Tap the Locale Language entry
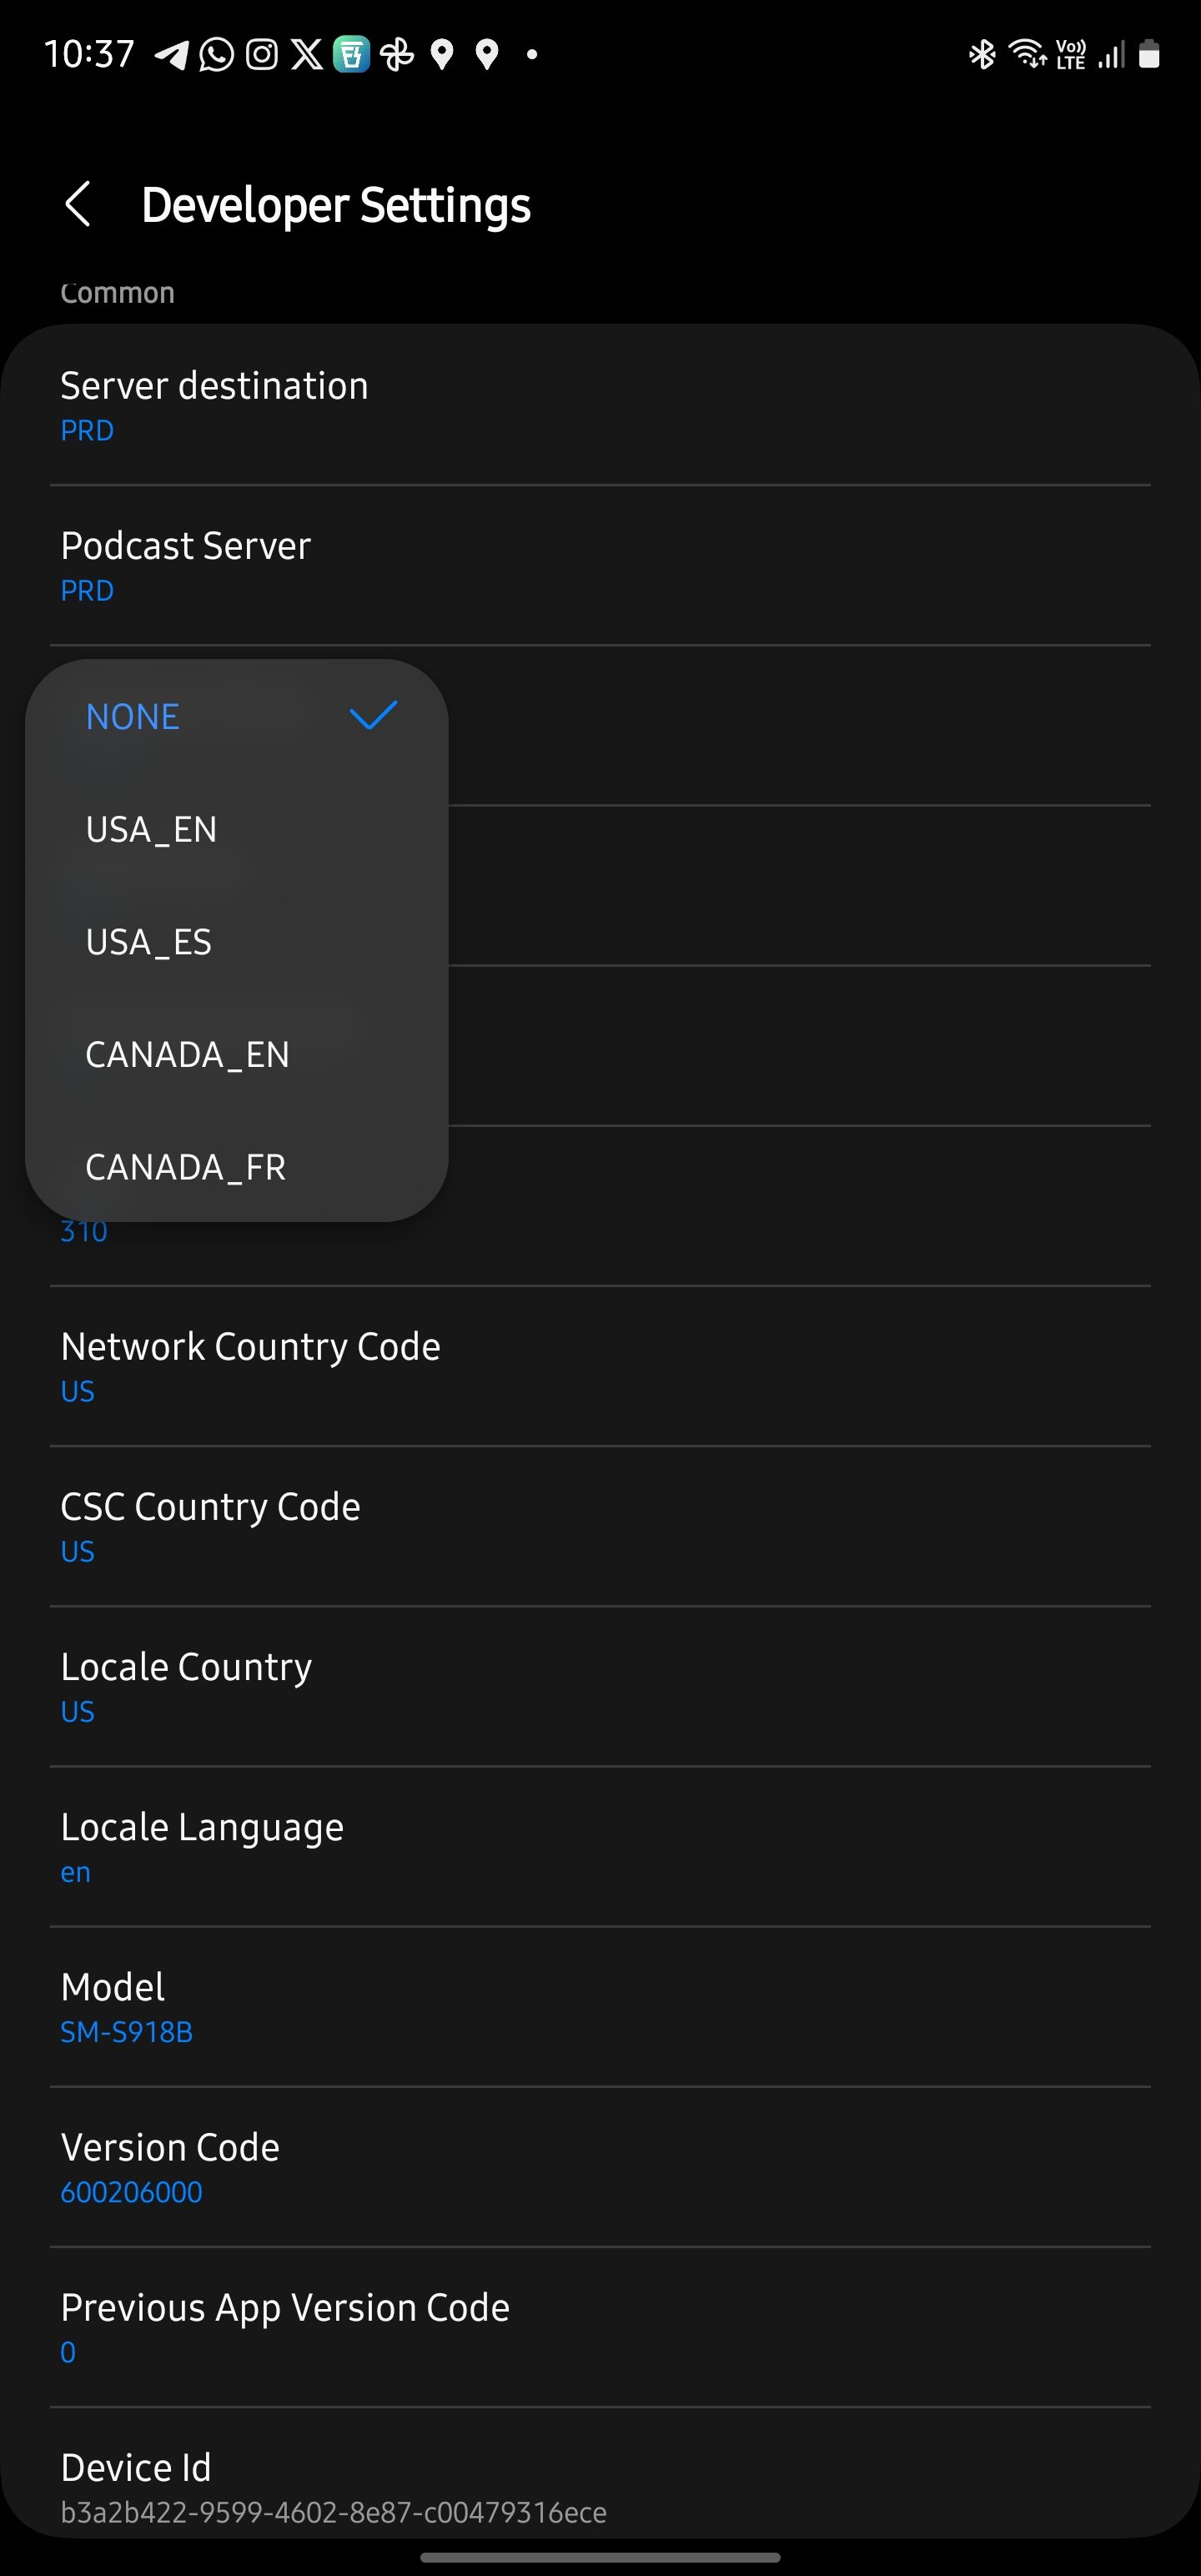 coord(600,1847)
